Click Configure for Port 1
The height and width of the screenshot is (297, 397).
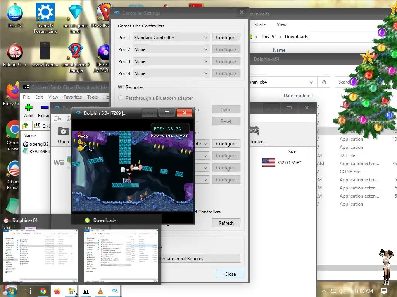click(x=226, y=38)
